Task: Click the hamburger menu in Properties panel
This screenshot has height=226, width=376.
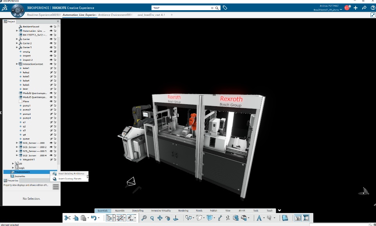Action: pos(56,187)
